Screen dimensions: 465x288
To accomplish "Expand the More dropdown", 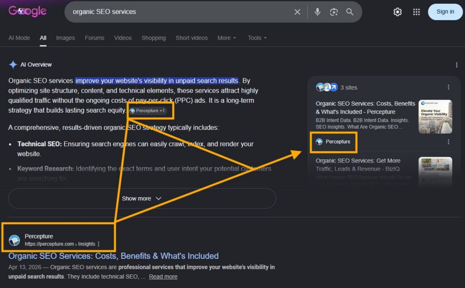I will (x=227, y=38).
